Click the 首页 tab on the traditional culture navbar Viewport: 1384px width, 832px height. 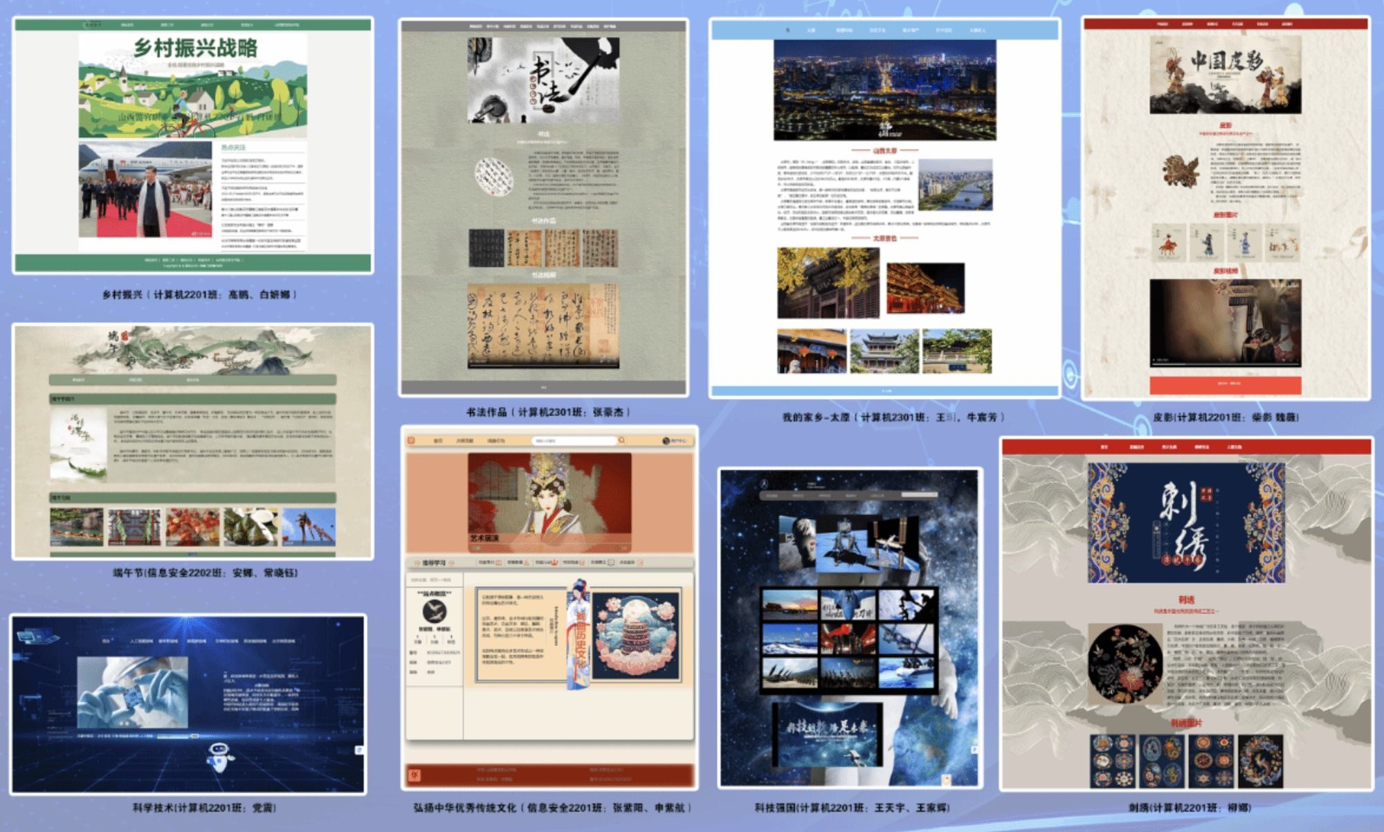click(438, 440)
